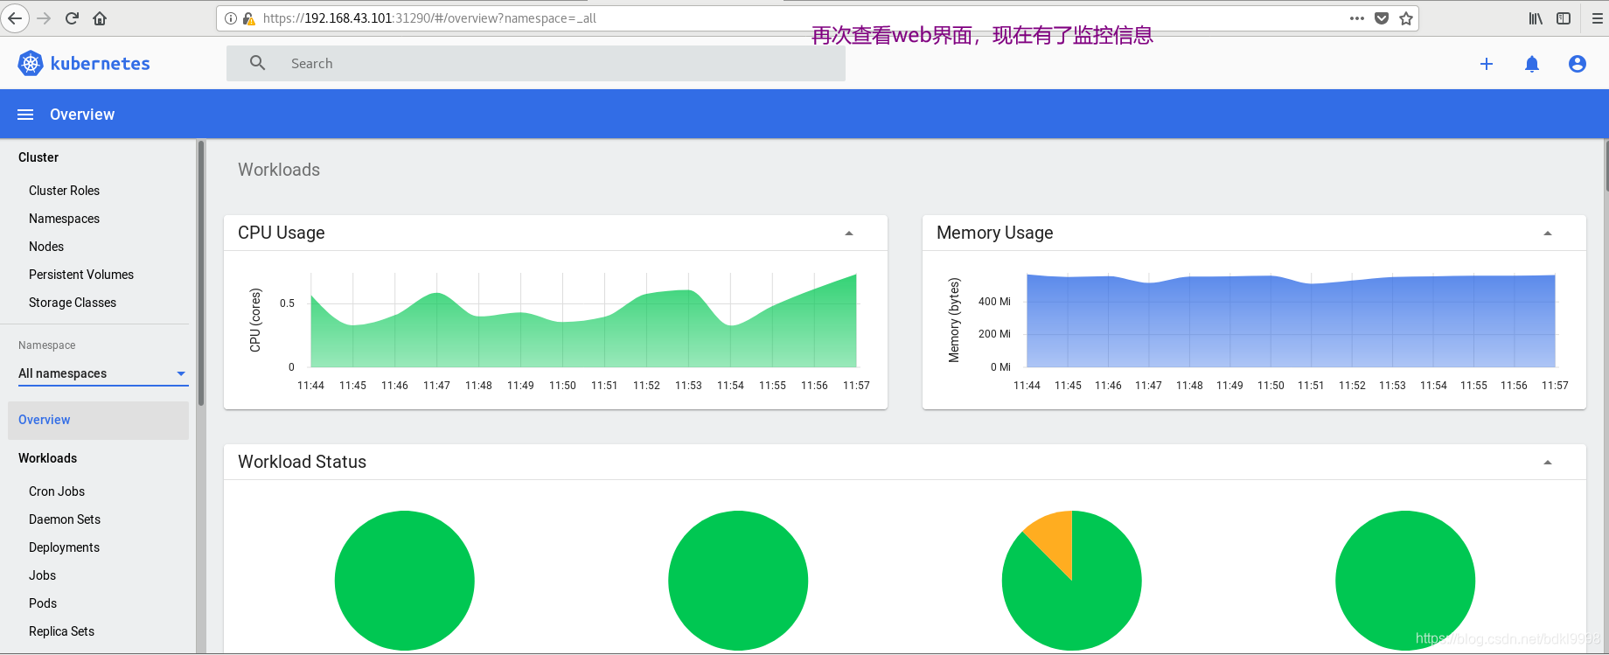Collapse the Workload Status card
The height and width of the screenshot is (655, 1609).
coord(1547,463)
